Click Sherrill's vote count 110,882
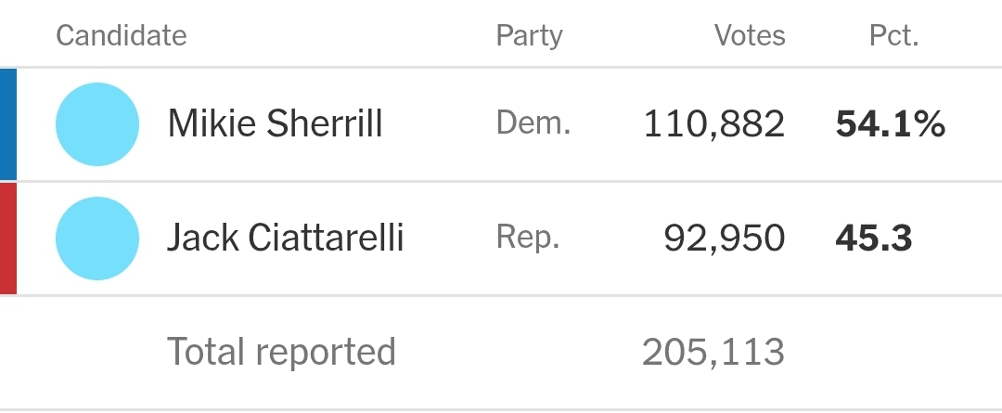This screenshot has width=1002, height=413. 713,124
